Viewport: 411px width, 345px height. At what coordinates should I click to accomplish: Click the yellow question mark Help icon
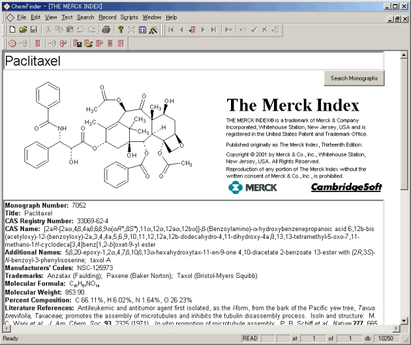coord(121,29)
